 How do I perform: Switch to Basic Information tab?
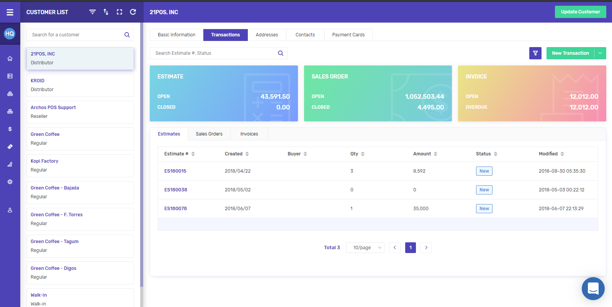click(x=177, y=35)
